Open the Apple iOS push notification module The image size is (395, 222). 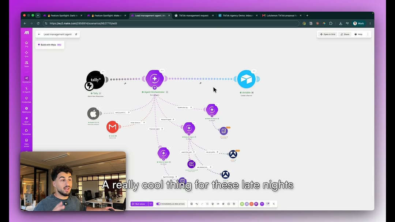[94, 114]
